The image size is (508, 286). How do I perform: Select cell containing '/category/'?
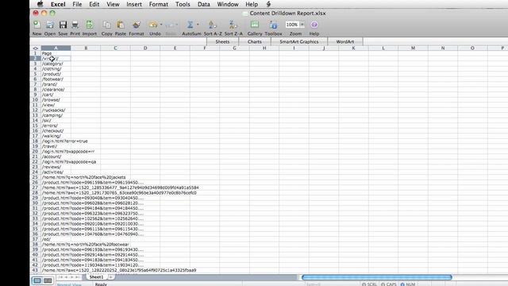[56, 64]
